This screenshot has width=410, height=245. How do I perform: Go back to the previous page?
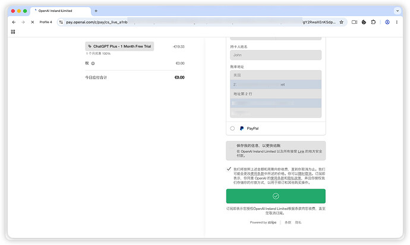click(x=14, y=22)
